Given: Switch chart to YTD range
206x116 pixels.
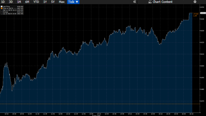Looking at the screenshot, I should coord(36,2).
